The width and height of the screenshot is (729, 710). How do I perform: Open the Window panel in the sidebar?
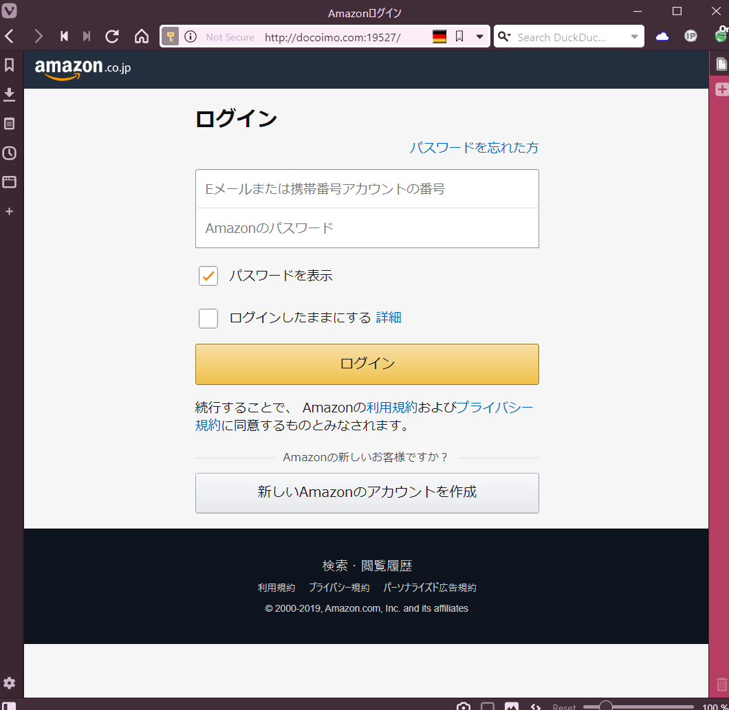tap(10, 181)
